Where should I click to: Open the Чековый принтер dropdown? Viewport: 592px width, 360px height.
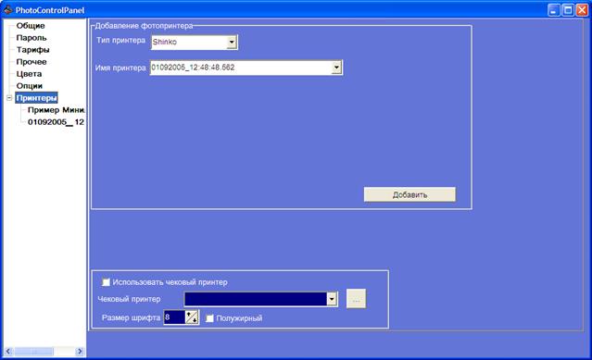[x=332, y=299]
